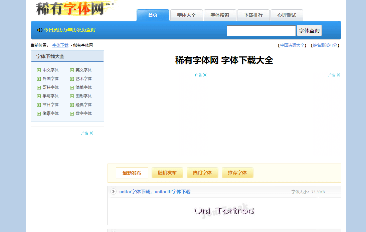
Task: Open the 姓名测试打分 link
Action: click(x=325, y=45)
